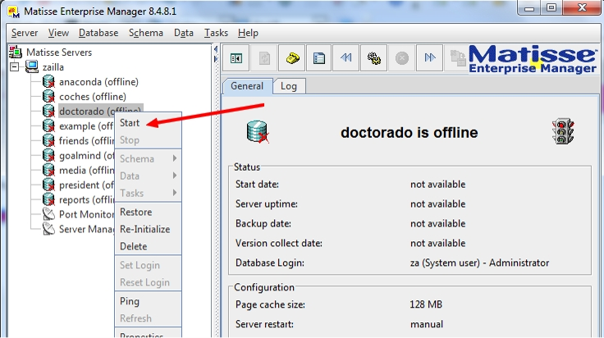Click the disabled Refresh context menu entry

pos(149,318)
